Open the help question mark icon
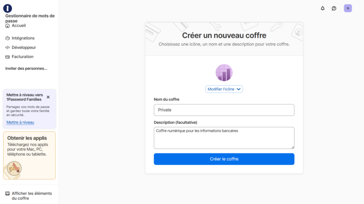364x204 pixels. tap(334, 8)
